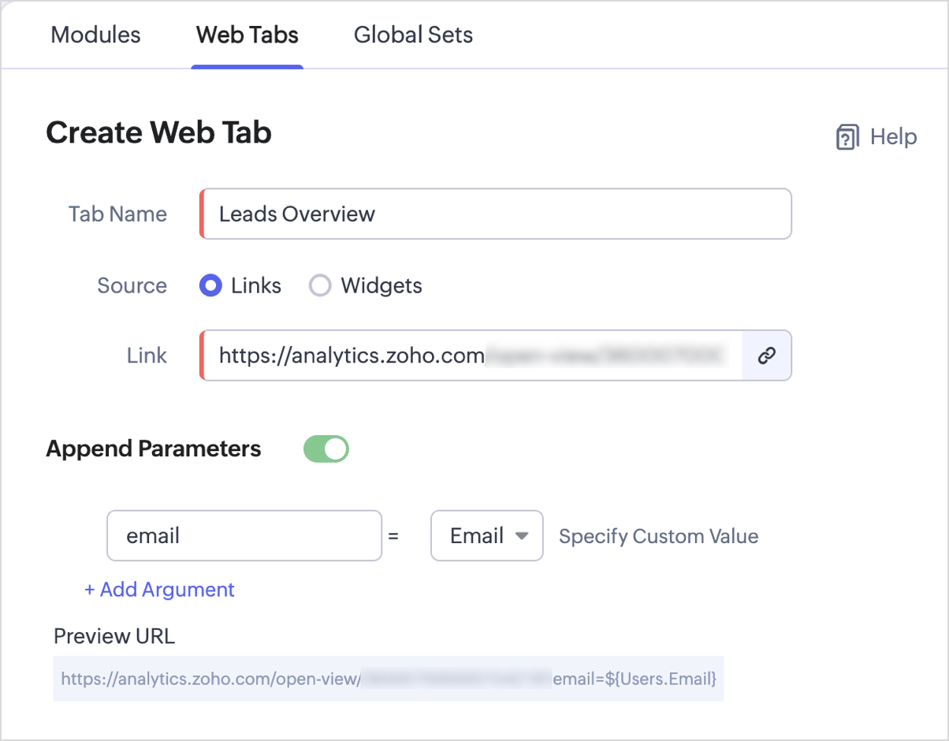Viewport: 949px width, 741px height.
Task: Click the chain-link icon in Link field
Action: tap(766, 356)
